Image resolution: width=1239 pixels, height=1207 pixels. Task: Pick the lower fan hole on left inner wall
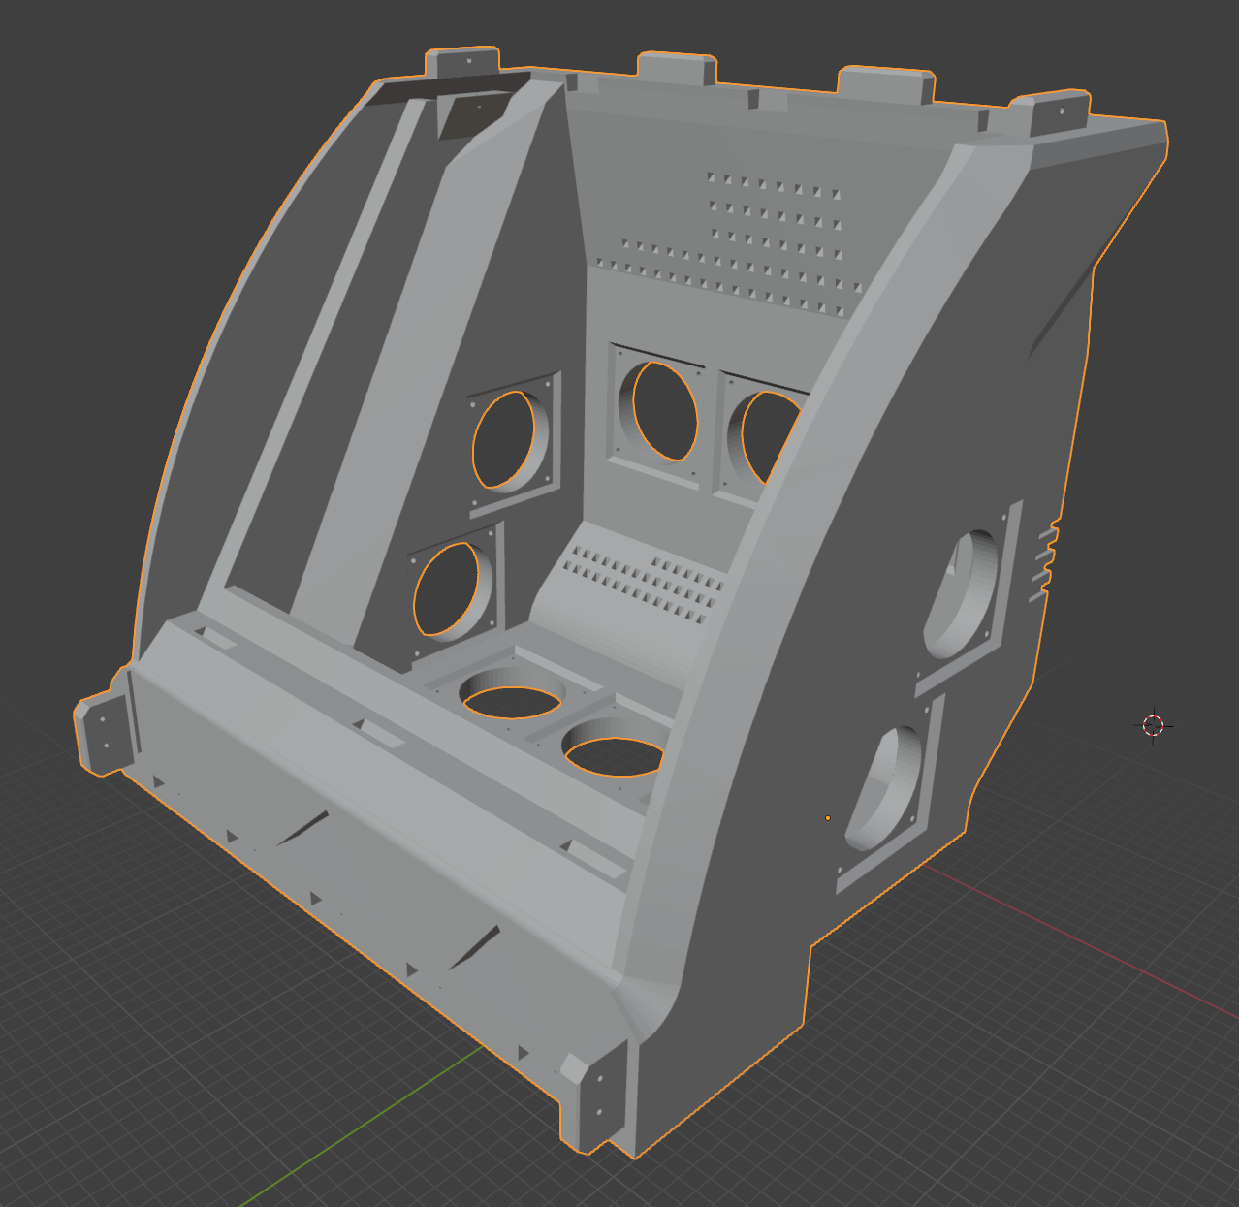click(x=449, y=589)
